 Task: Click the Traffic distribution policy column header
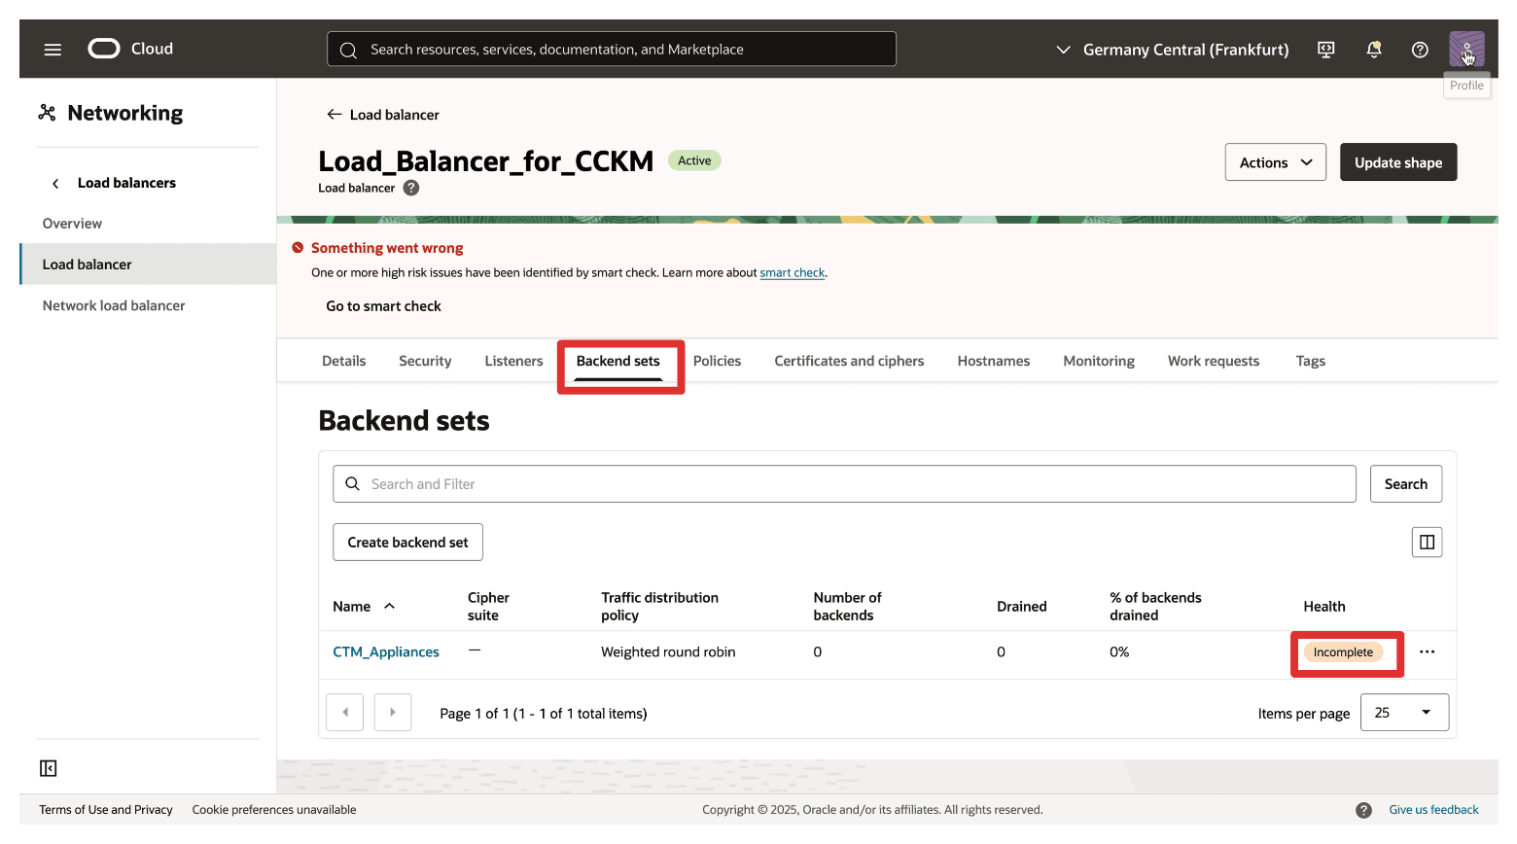659,607
